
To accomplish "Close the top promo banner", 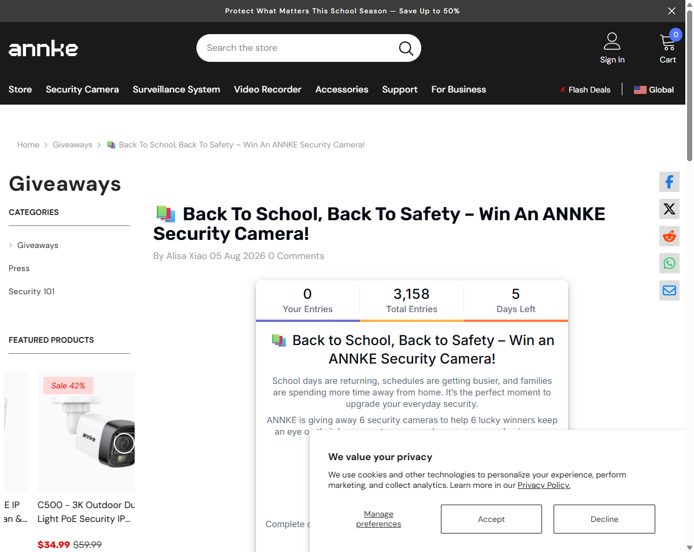I will coord(671,11).
